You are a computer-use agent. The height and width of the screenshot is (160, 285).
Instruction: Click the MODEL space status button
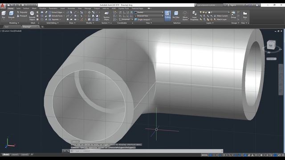click(204, 155)
